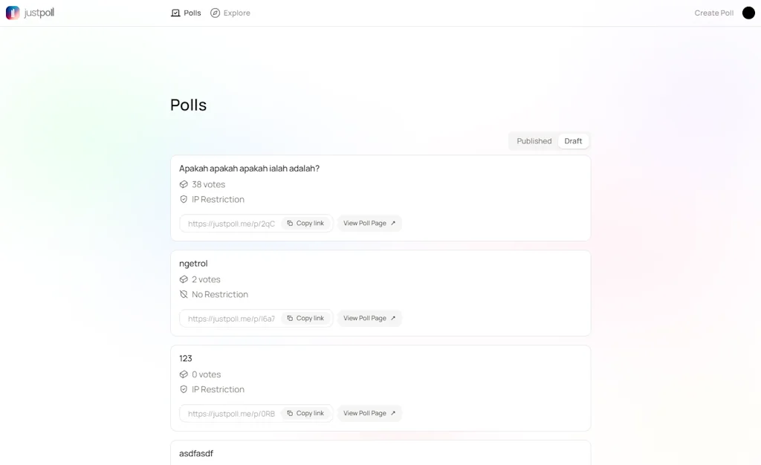Select the asdfasdf poll card
This screenshot has height=465, width=761.
point(380,452)
